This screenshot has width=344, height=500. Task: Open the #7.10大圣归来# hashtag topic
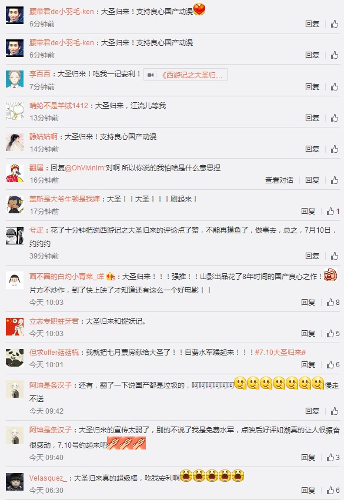(x=280, y=353)
